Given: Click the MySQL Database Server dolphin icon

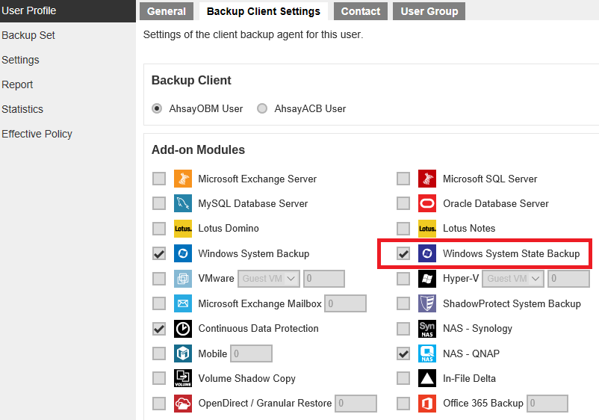Looking at the screenshot, I should 182,203.
